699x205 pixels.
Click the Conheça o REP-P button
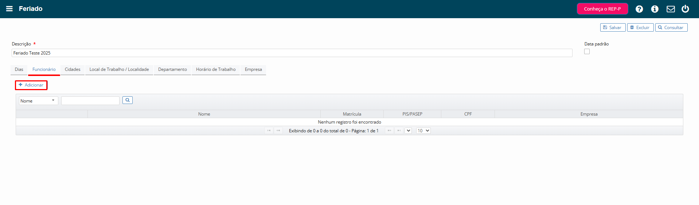pos(602,9)
